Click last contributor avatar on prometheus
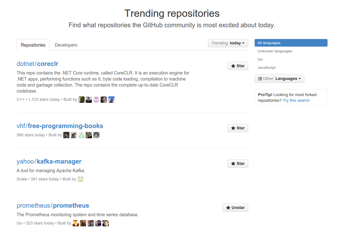338x234 pixels. click(106, 223)
